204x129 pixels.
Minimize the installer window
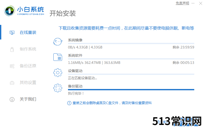tap(193, 3)
